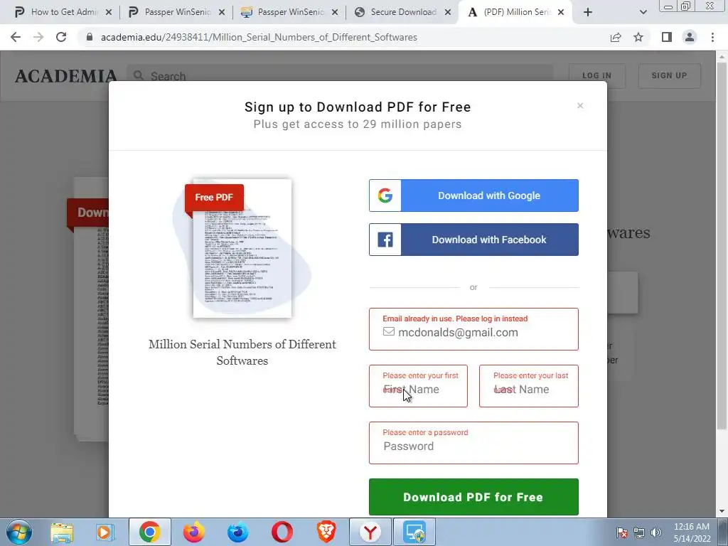The width and height of the screenshot is (728, 546).
Task: Launch Opera from the taskbar
Action: [282, 532]
